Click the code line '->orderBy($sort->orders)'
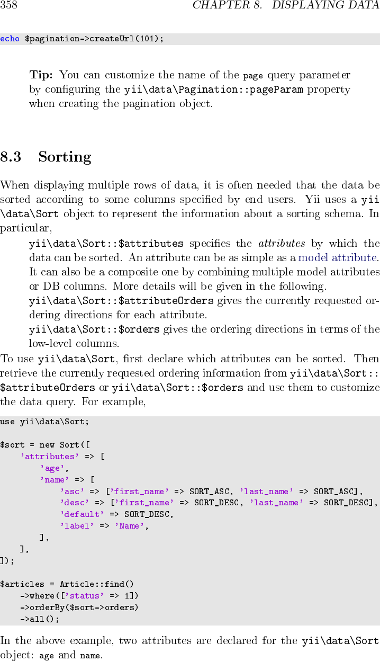The width and height of the screenshot is (380, 661). click(x=79, y=608)
